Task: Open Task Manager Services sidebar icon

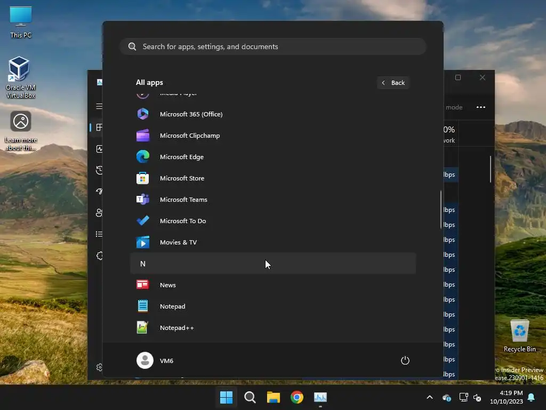Action: pos(99,256)
